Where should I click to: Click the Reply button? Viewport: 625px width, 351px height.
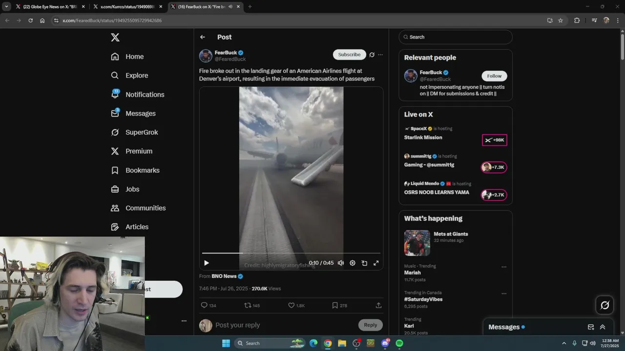tap(370, 325)
